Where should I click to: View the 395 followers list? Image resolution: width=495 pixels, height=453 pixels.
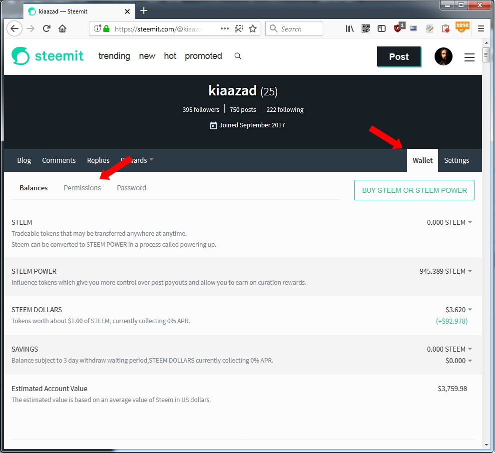pos(201,109)
